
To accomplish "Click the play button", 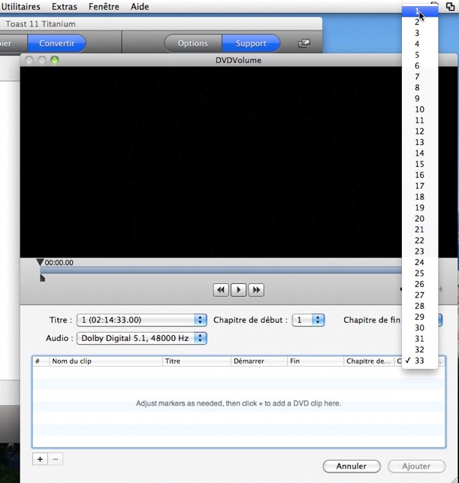I will coord(238,290).
